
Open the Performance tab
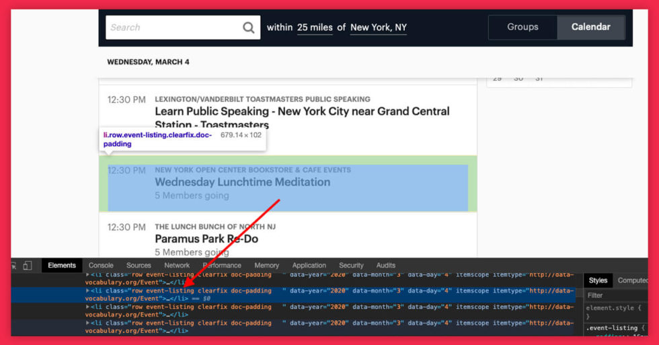click(222, 266)
